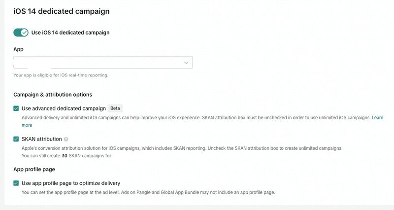Viewport: 394px width, 210px height.
Task: Click the SKAN attribution help question-mark icon
Action: 66,140
